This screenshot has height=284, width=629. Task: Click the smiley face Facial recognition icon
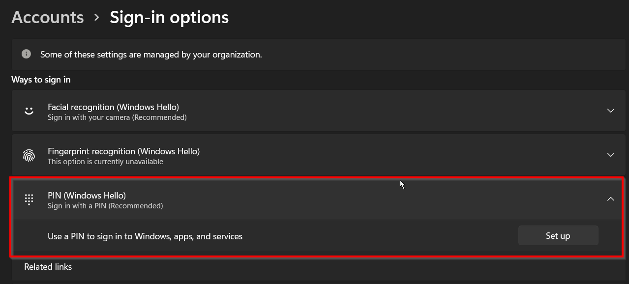pyautogui.click(x=29, y=111)
